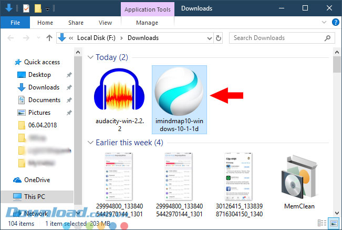This screenshot has height=230, width=342.
Task: Switch to Details view layout
Action: click(x=322, y=223)
